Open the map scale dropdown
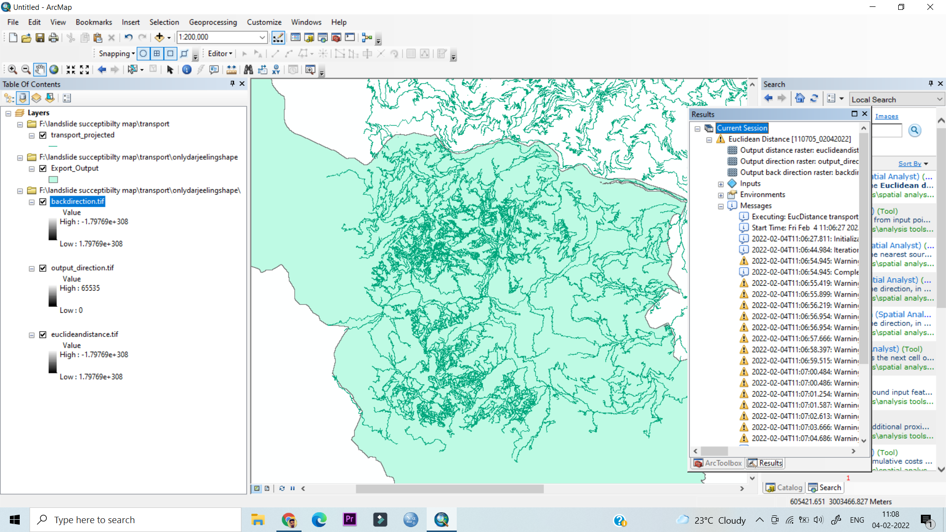946x532 pixels. [262, 37]
